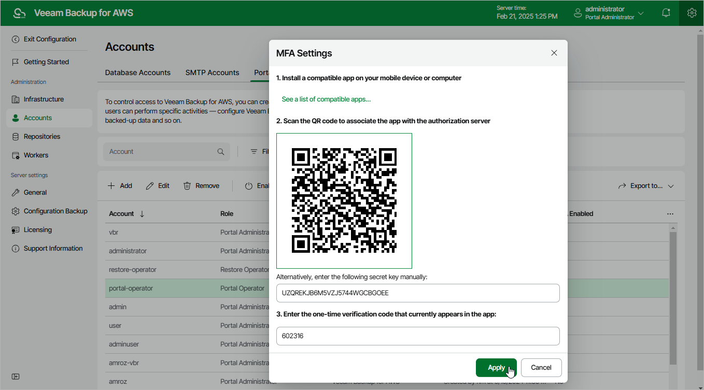Open the settings gear icon in header
704x390 pixels.
[692, 13]
